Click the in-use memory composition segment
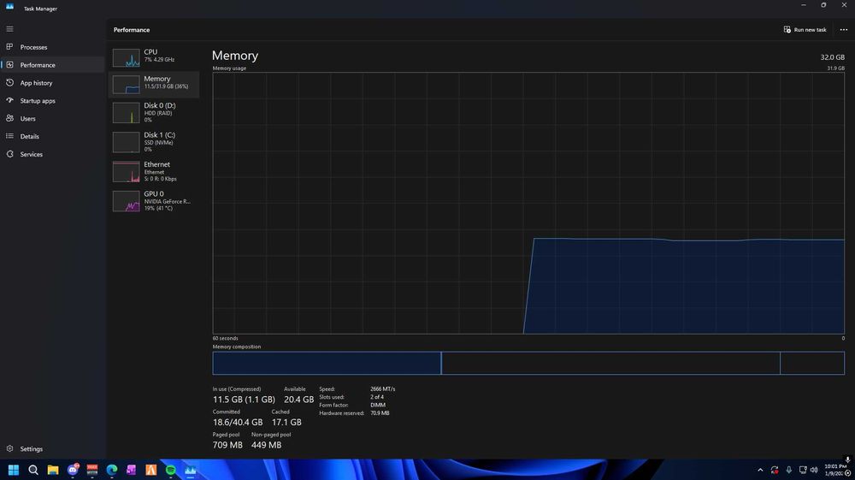 click(x=327, y=364)
